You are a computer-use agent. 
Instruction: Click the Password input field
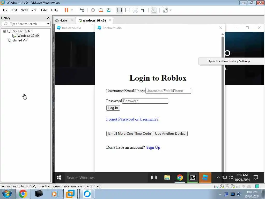(145, 101)
